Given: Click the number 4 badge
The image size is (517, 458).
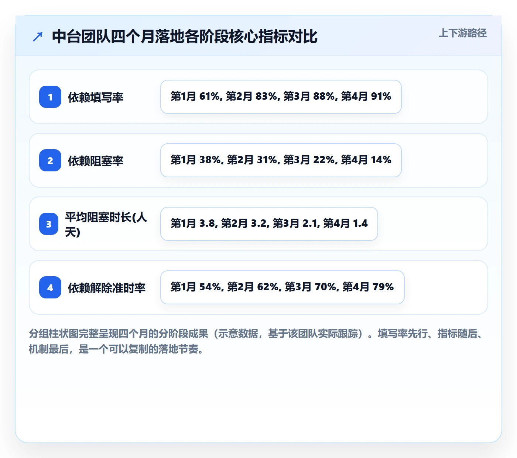Looking at the screenshot, I should (50, 287).
